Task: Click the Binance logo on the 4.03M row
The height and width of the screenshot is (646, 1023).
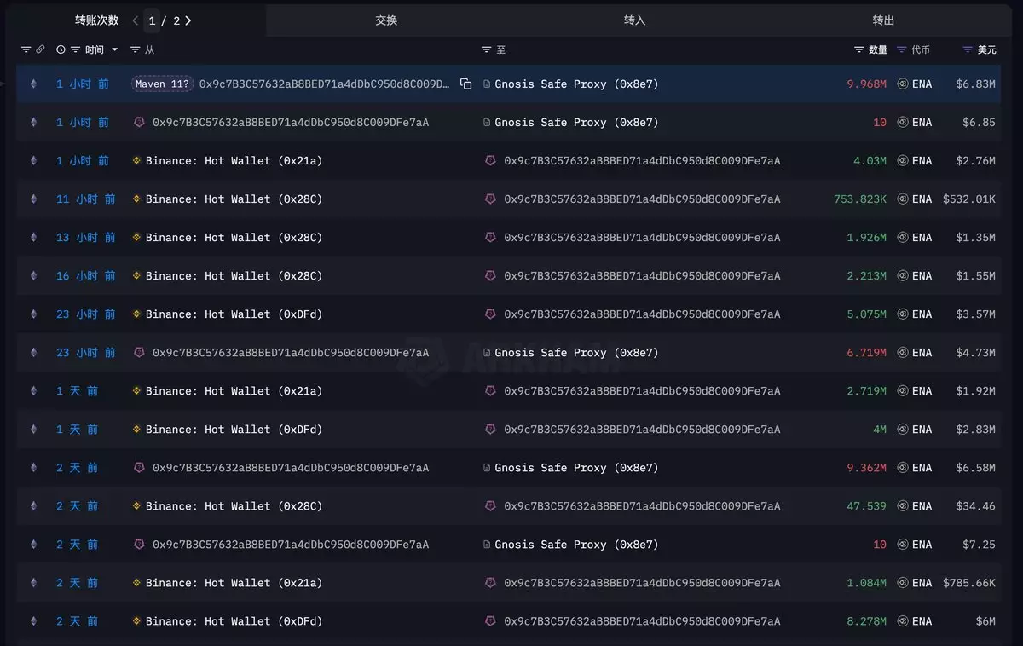Action: point(136,160)
